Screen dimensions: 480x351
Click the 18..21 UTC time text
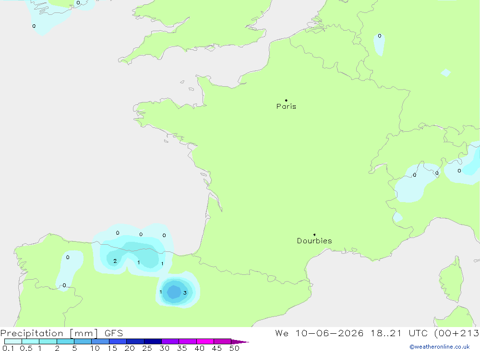pyautogui.click(x=400, y=333)
